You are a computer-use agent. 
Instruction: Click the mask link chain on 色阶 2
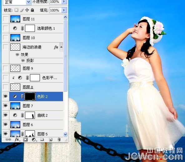[22, 97]
